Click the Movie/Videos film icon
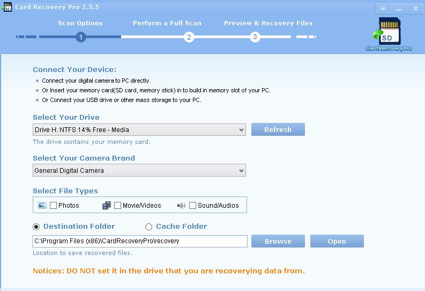 [107, 205]
